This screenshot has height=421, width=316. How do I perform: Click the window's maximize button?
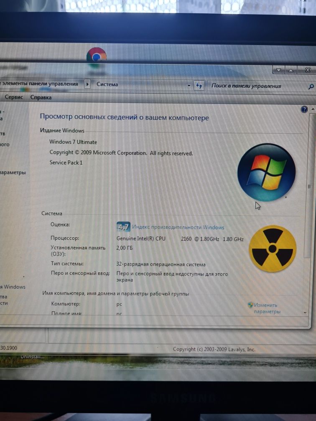[x=291, y=70]
